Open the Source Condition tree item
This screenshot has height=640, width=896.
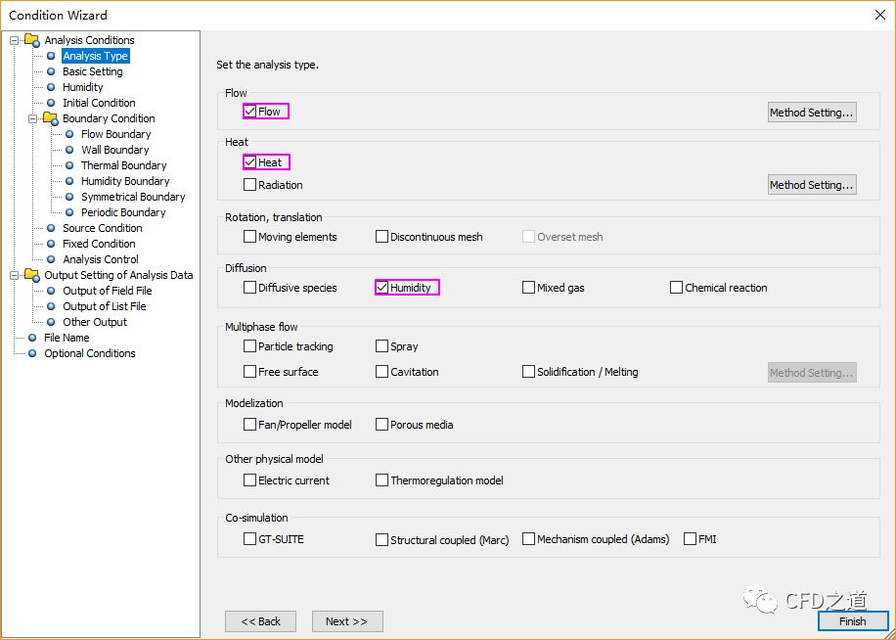pos(102,228)
